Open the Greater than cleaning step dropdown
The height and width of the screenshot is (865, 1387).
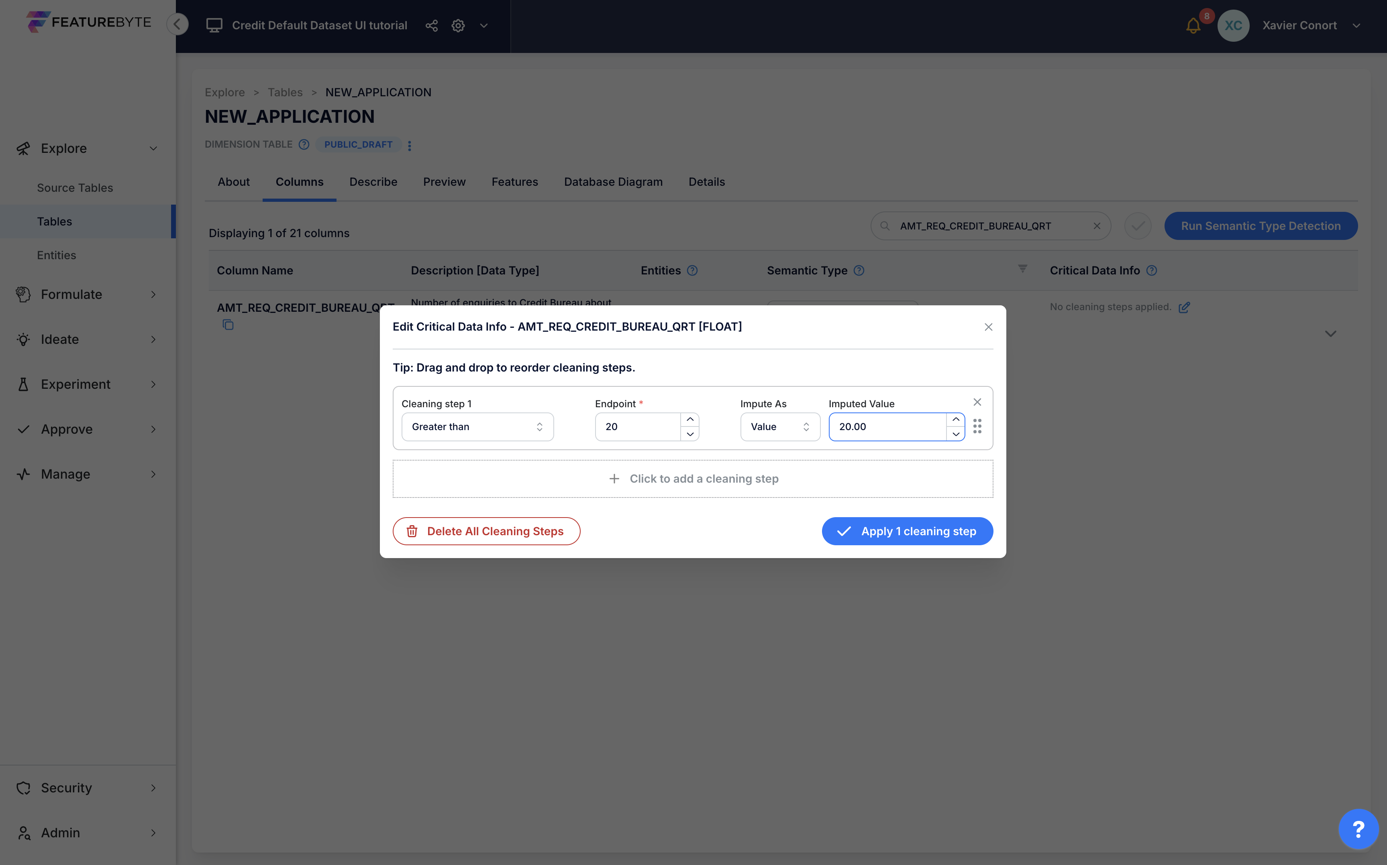click(477, 427)
